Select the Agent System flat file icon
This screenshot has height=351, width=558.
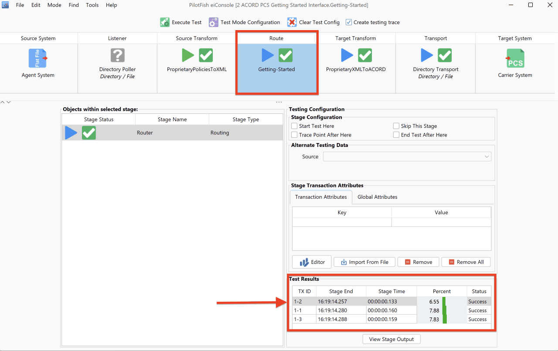[38, 58]
